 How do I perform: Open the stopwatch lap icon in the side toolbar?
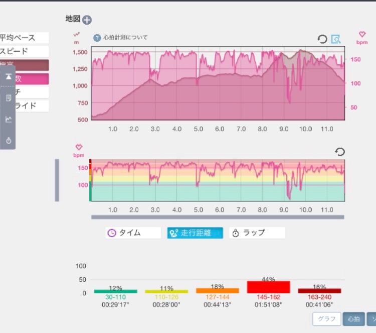click(9, 140)
